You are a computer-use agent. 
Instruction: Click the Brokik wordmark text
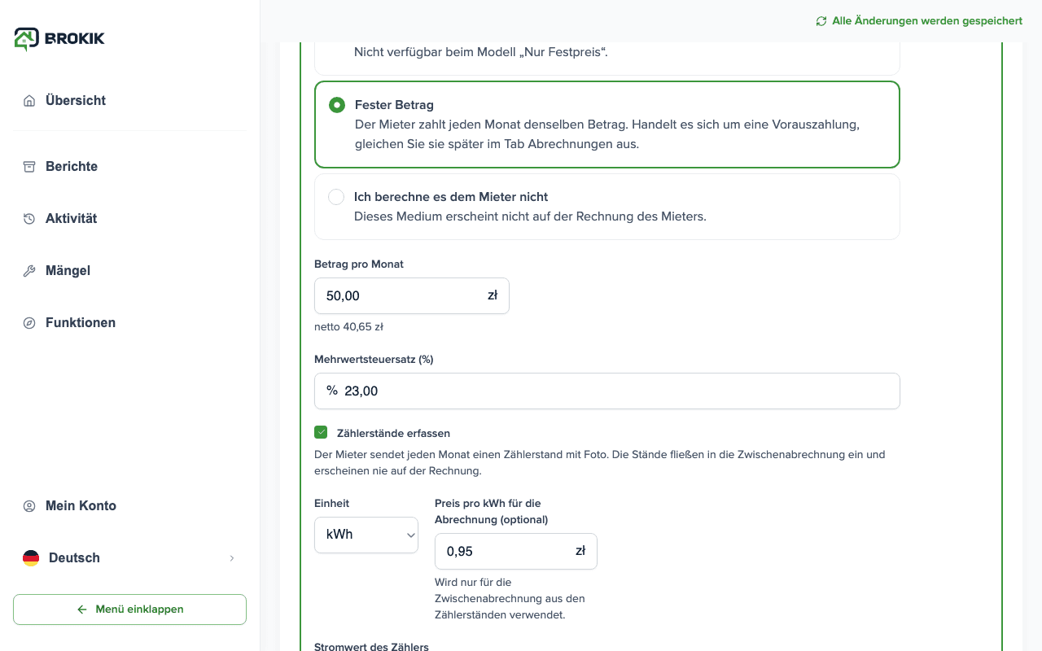75,38
